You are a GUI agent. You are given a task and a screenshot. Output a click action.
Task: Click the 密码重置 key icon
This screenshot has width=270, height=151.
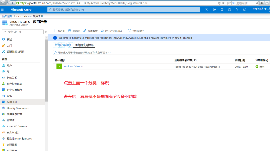tap(3, 144)
